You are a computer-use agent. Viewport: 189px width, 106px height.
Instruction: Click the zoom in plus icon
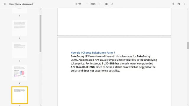click(99, 4)
